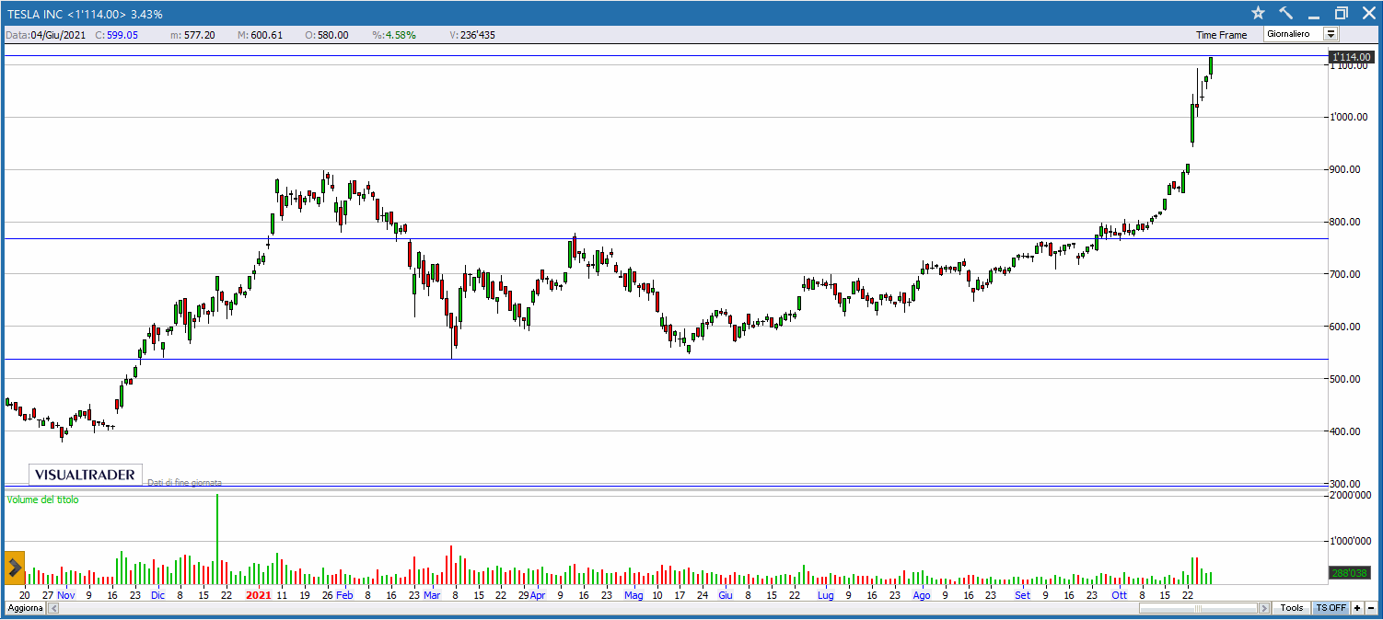This screenshot has width=1383, height=620.
Task: Click the Ott label on date axis
Action: (1119, 595)
